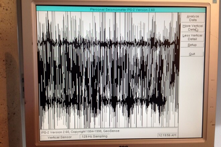Click the Vertical Sensor status field

tap(60, 137)
